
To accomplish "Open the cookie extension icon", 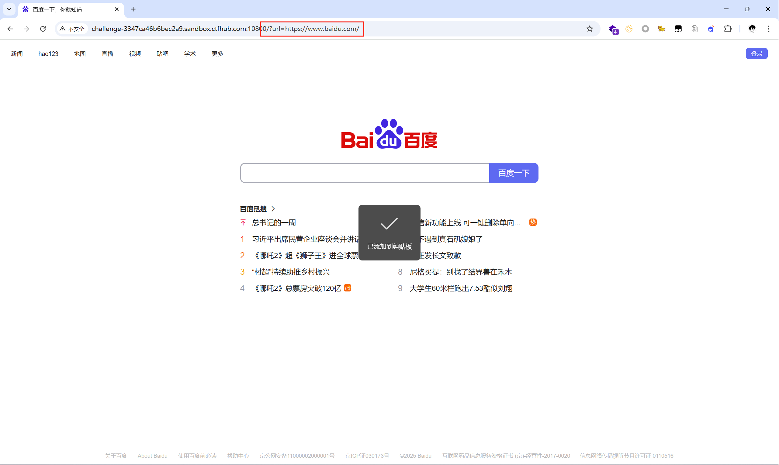I will [x=629, y=29].
